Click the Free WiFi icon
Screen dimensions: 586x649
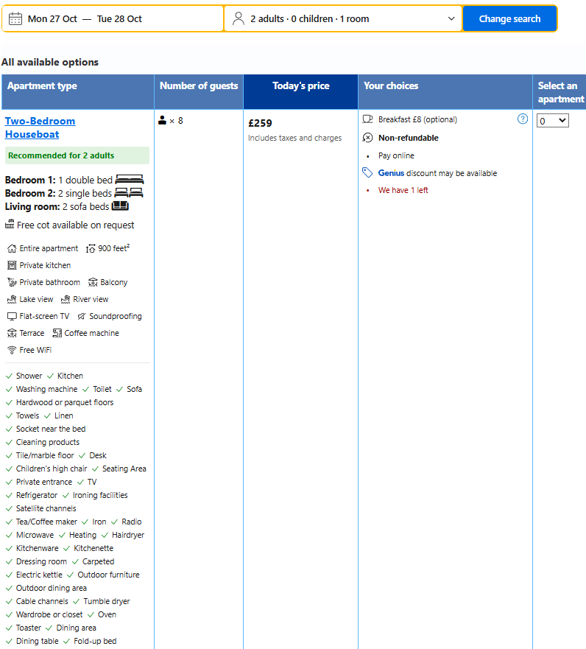tap(12, 350)
